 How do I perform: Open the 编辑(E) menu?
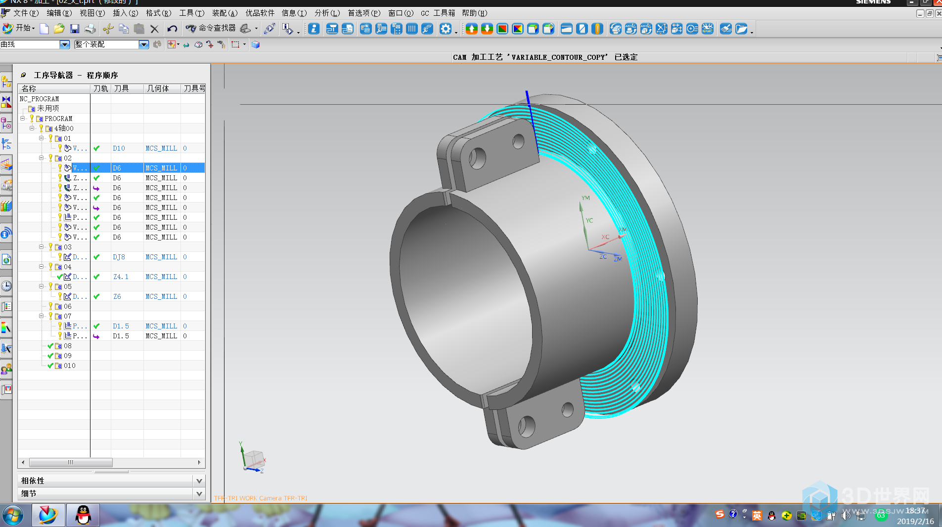pos(59,13)
